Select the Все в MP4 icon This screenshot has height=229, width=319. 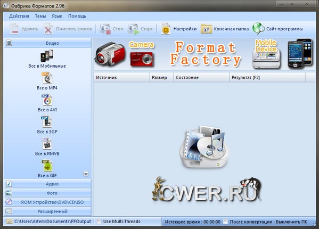click(47, 78)
